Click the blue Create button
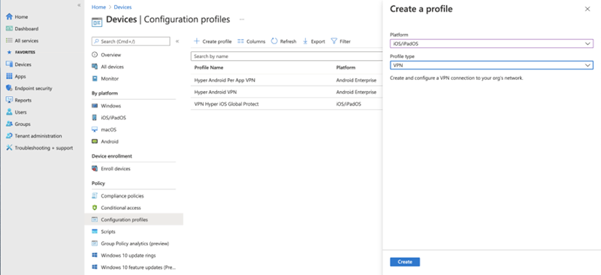This screenshot has width=601, height=275. point(405,262)
